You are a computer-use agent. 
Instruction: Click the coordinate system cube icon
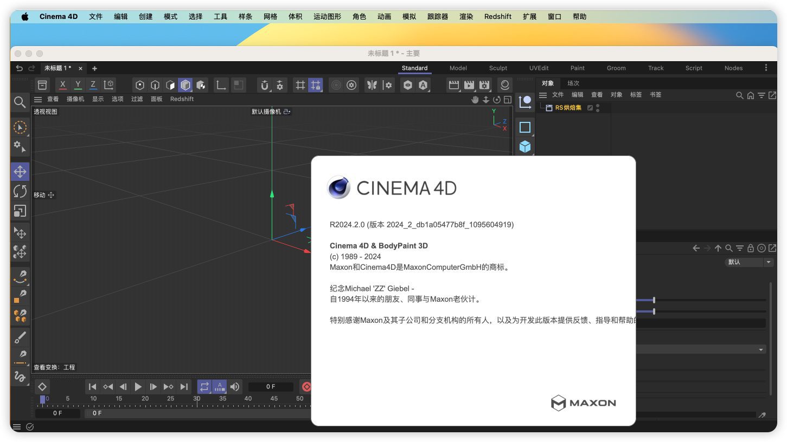109,85
